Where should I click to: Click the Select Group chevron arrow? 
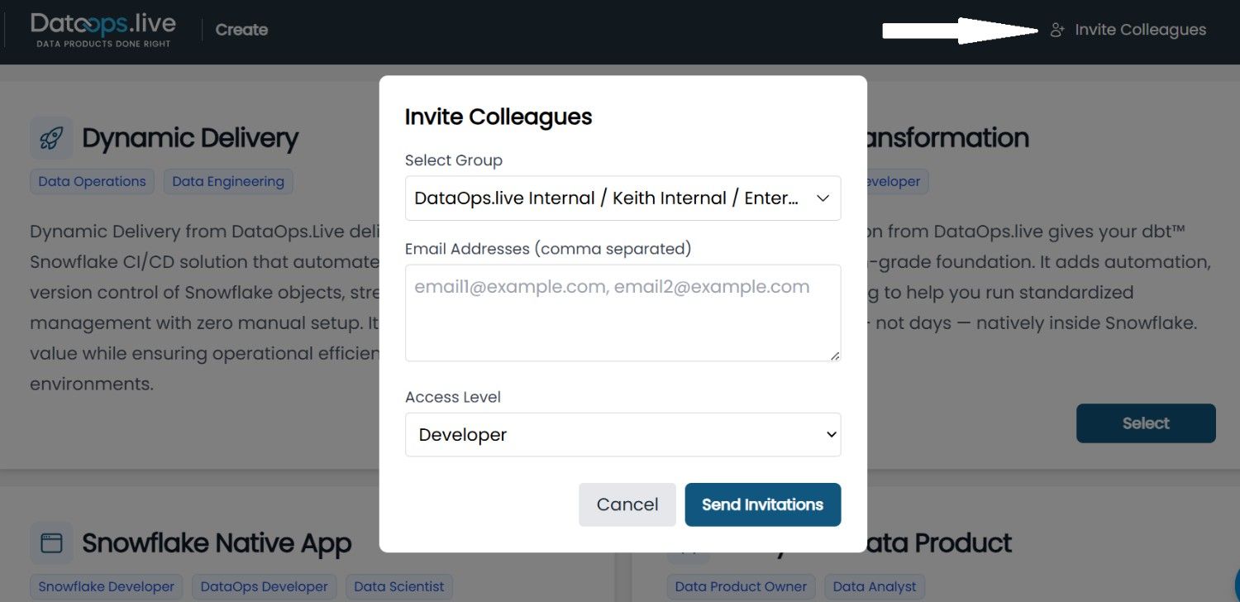point(823,198)
